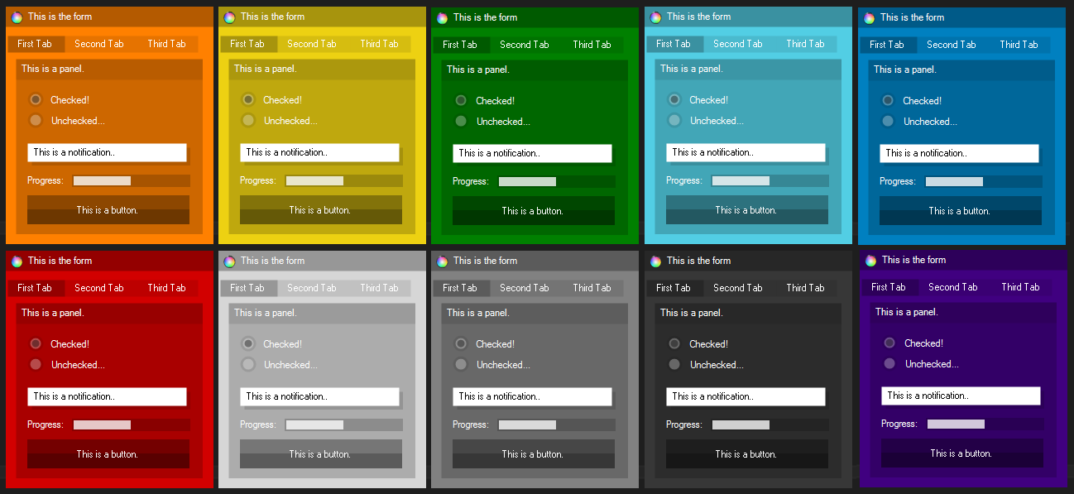
Task: Click the color-wheel icon on the black form
Action: point(655,261)
